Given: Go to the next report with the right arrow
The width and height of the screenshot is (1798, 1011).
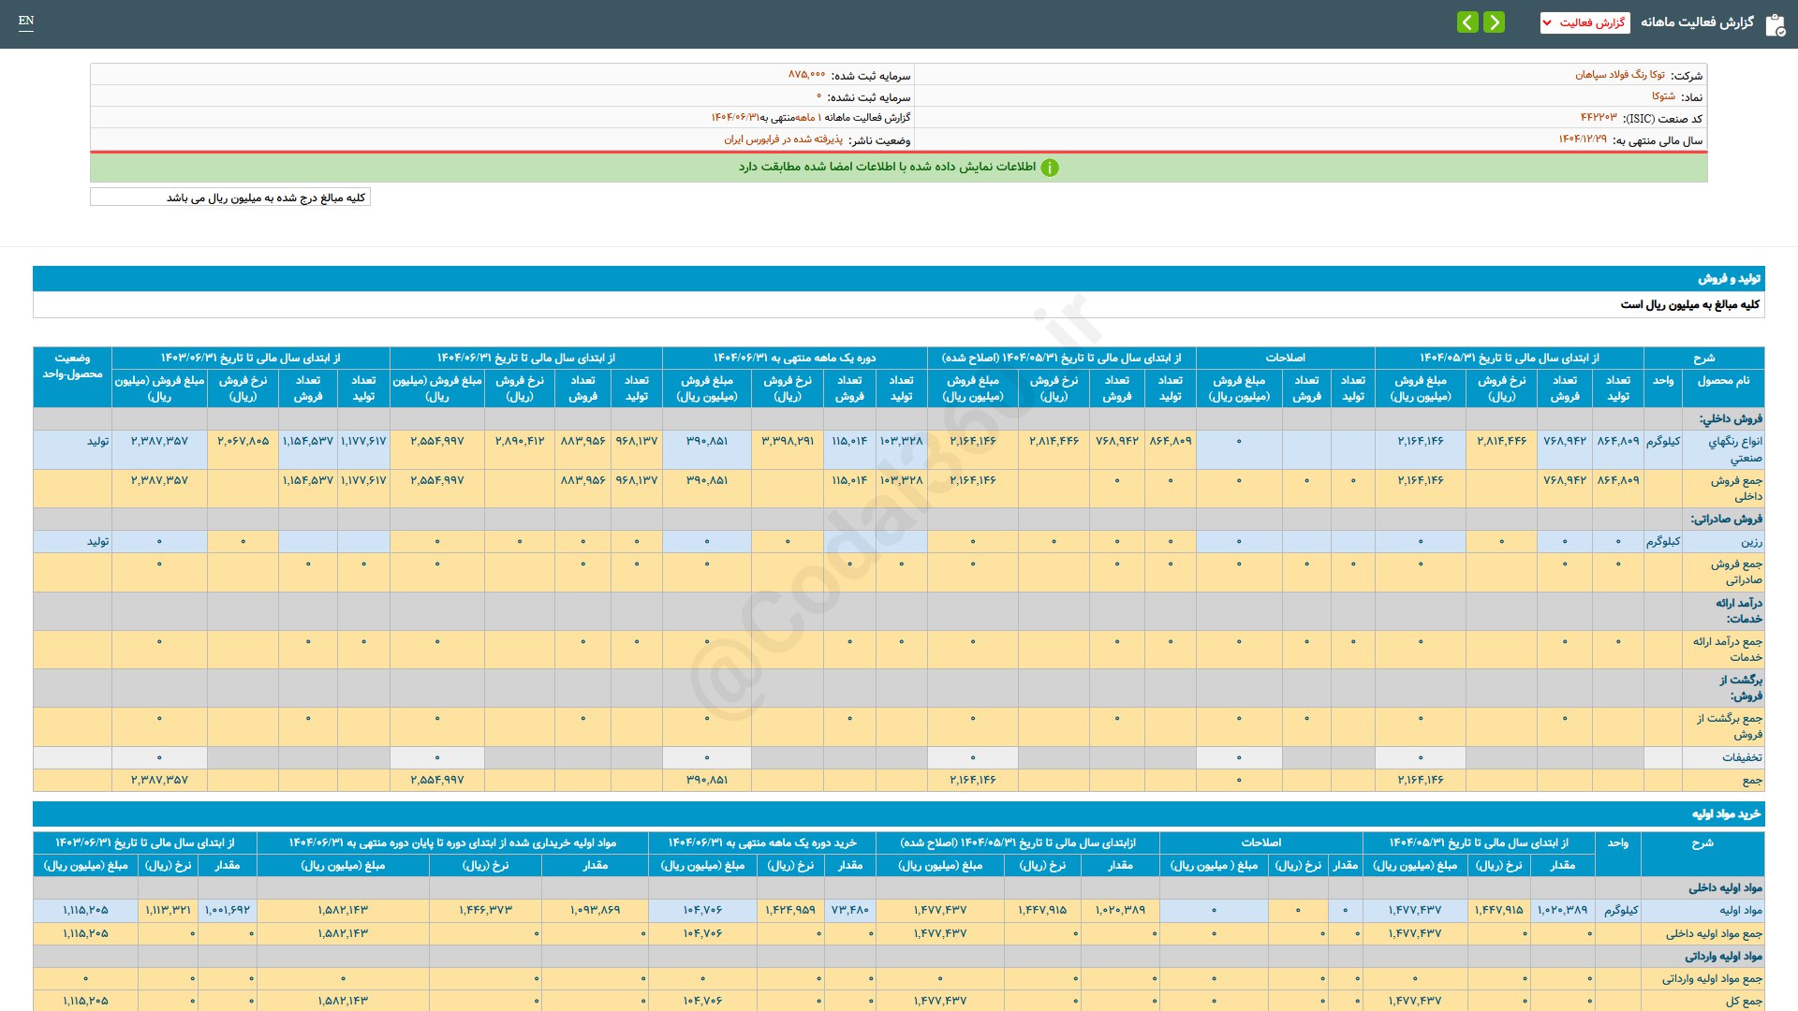Looking at the screenshot, I should click(x=1495, y=22).
